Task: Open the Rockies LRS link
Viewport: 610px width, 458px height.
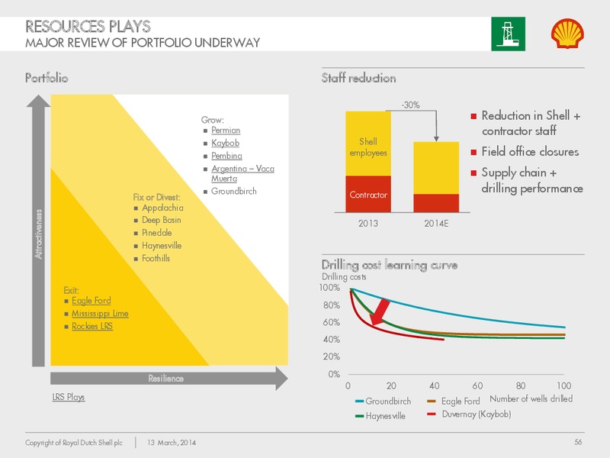Action: tap(92, 327)
